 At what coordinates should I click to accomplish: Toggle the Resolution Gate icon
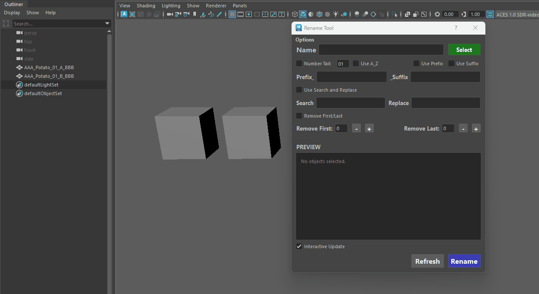[249, 14]
